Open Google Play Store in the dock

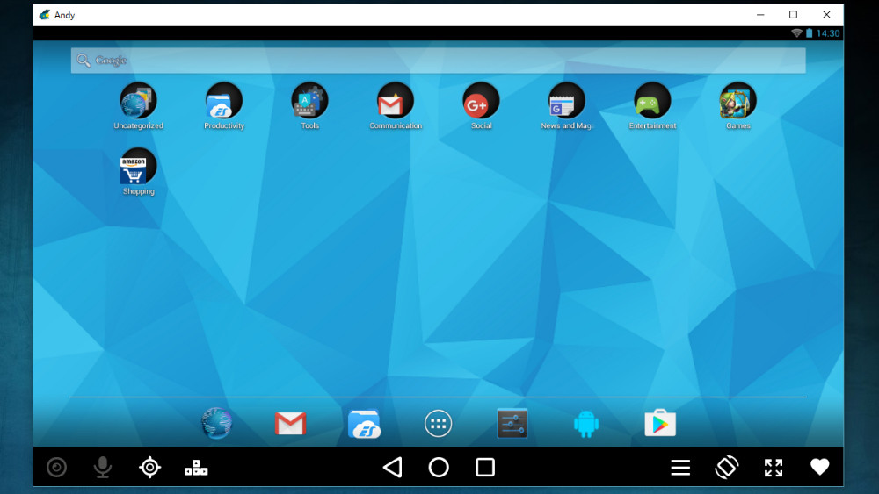click(660, 423)
